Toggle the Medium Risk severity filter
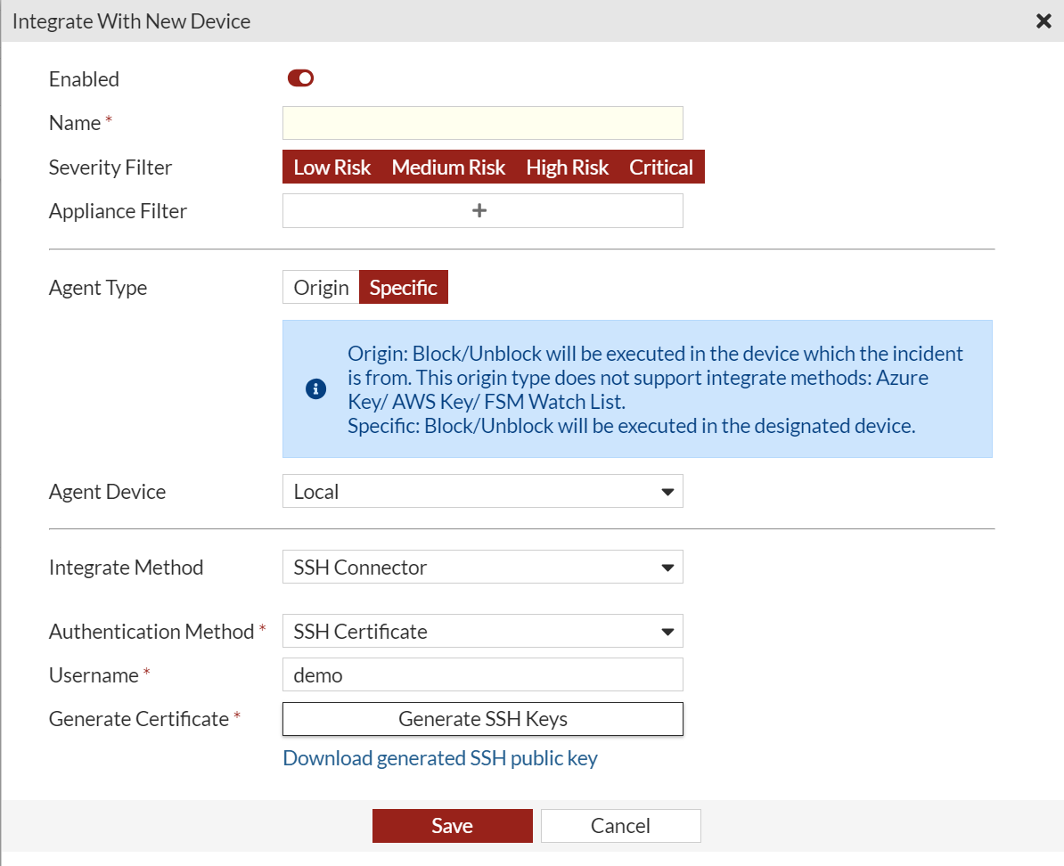This screenshot has height=866, width=1064. coord(448,167)
